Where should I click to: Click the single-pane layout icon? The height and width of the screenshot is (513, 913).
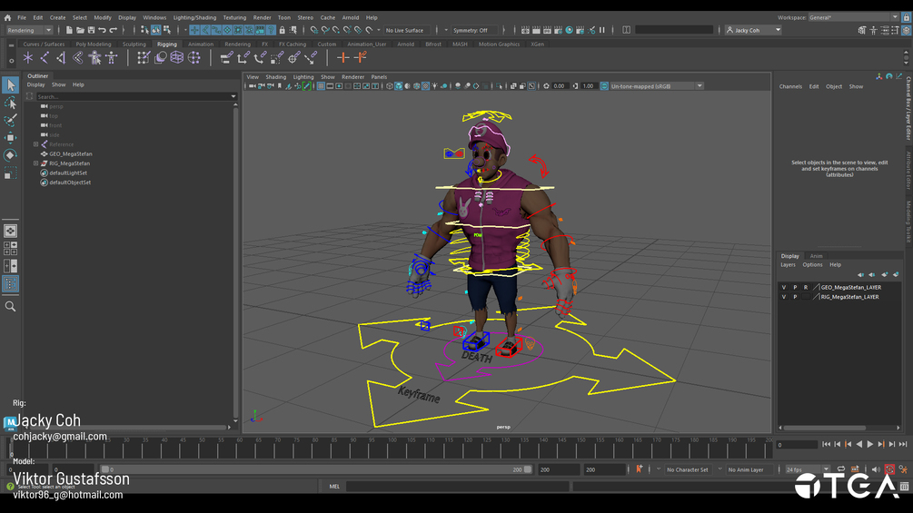[x=10, y=231]
